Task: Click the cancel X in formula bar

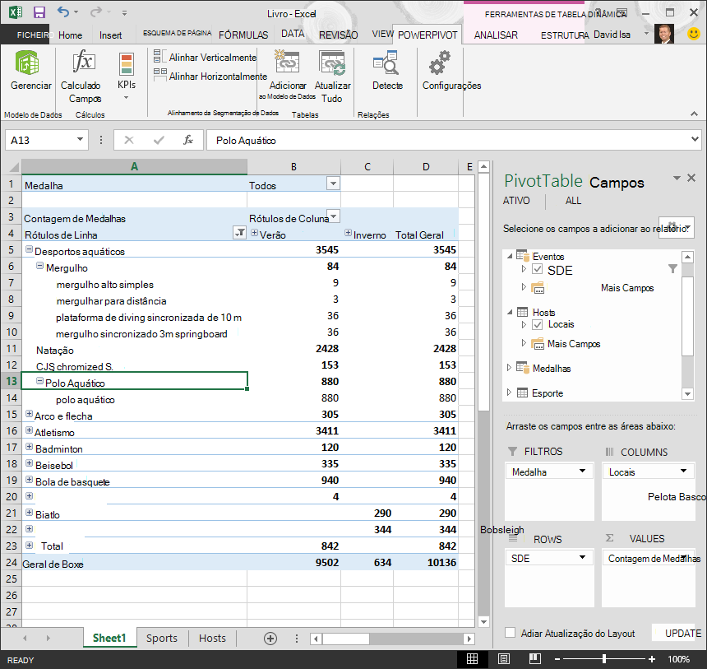Action: (x=129, y=140)
